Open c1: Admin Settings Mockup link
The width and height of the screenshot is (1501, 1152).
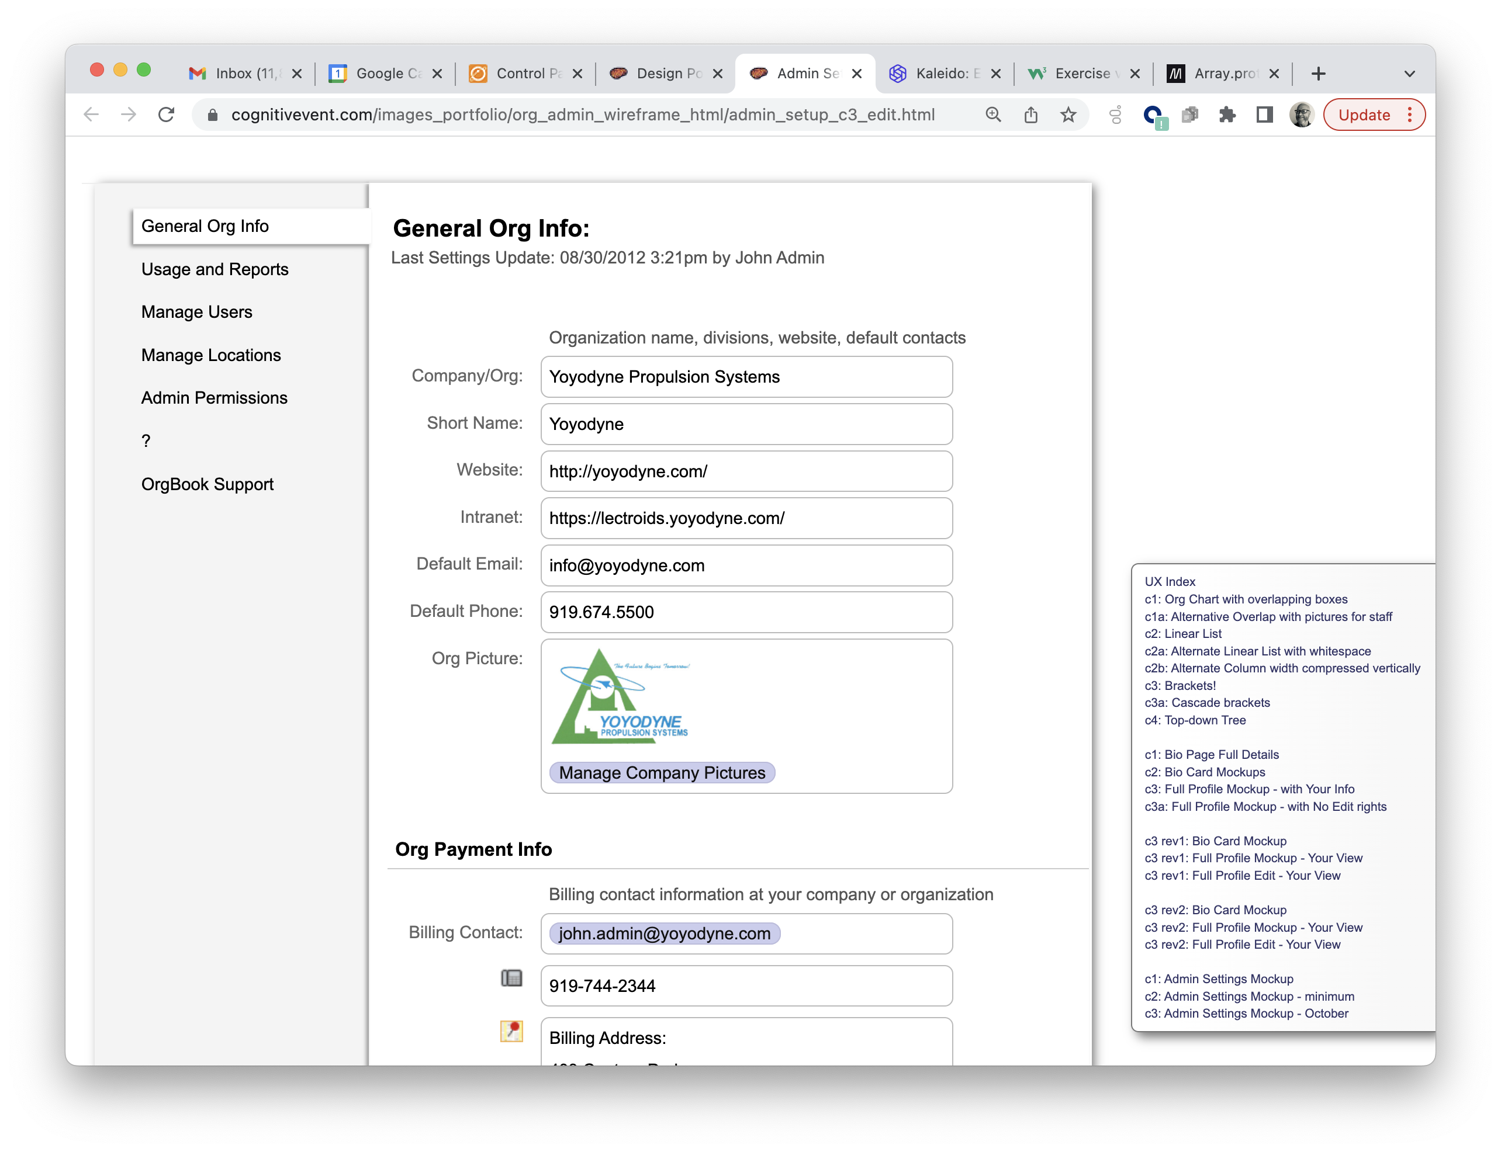tap(1219, 979)
